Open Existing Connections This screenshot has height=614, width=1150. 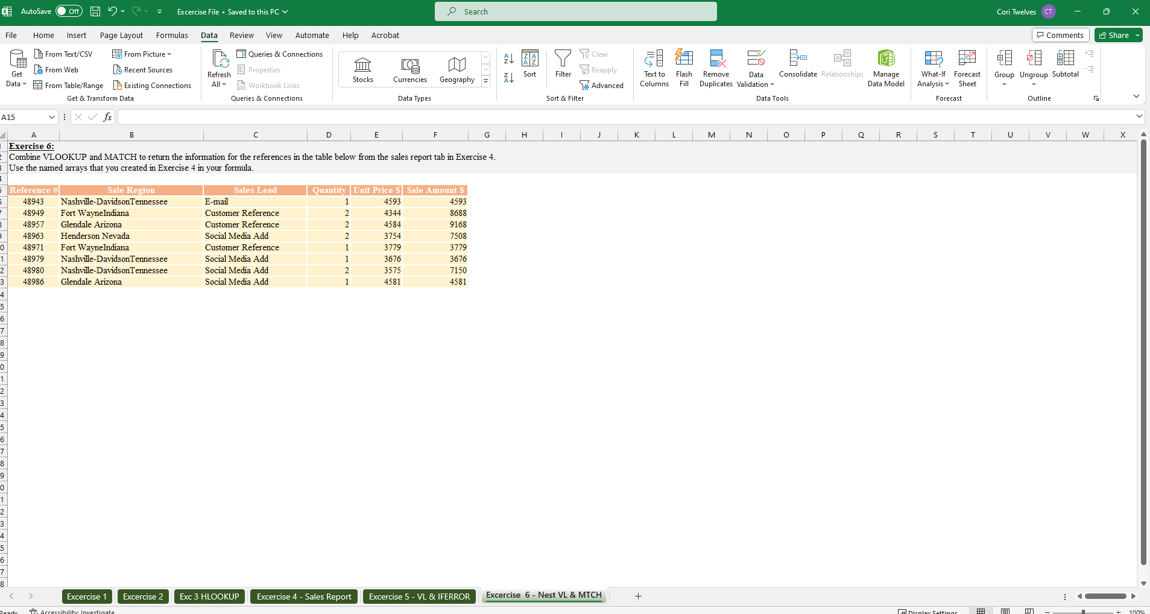pos(152,86)
